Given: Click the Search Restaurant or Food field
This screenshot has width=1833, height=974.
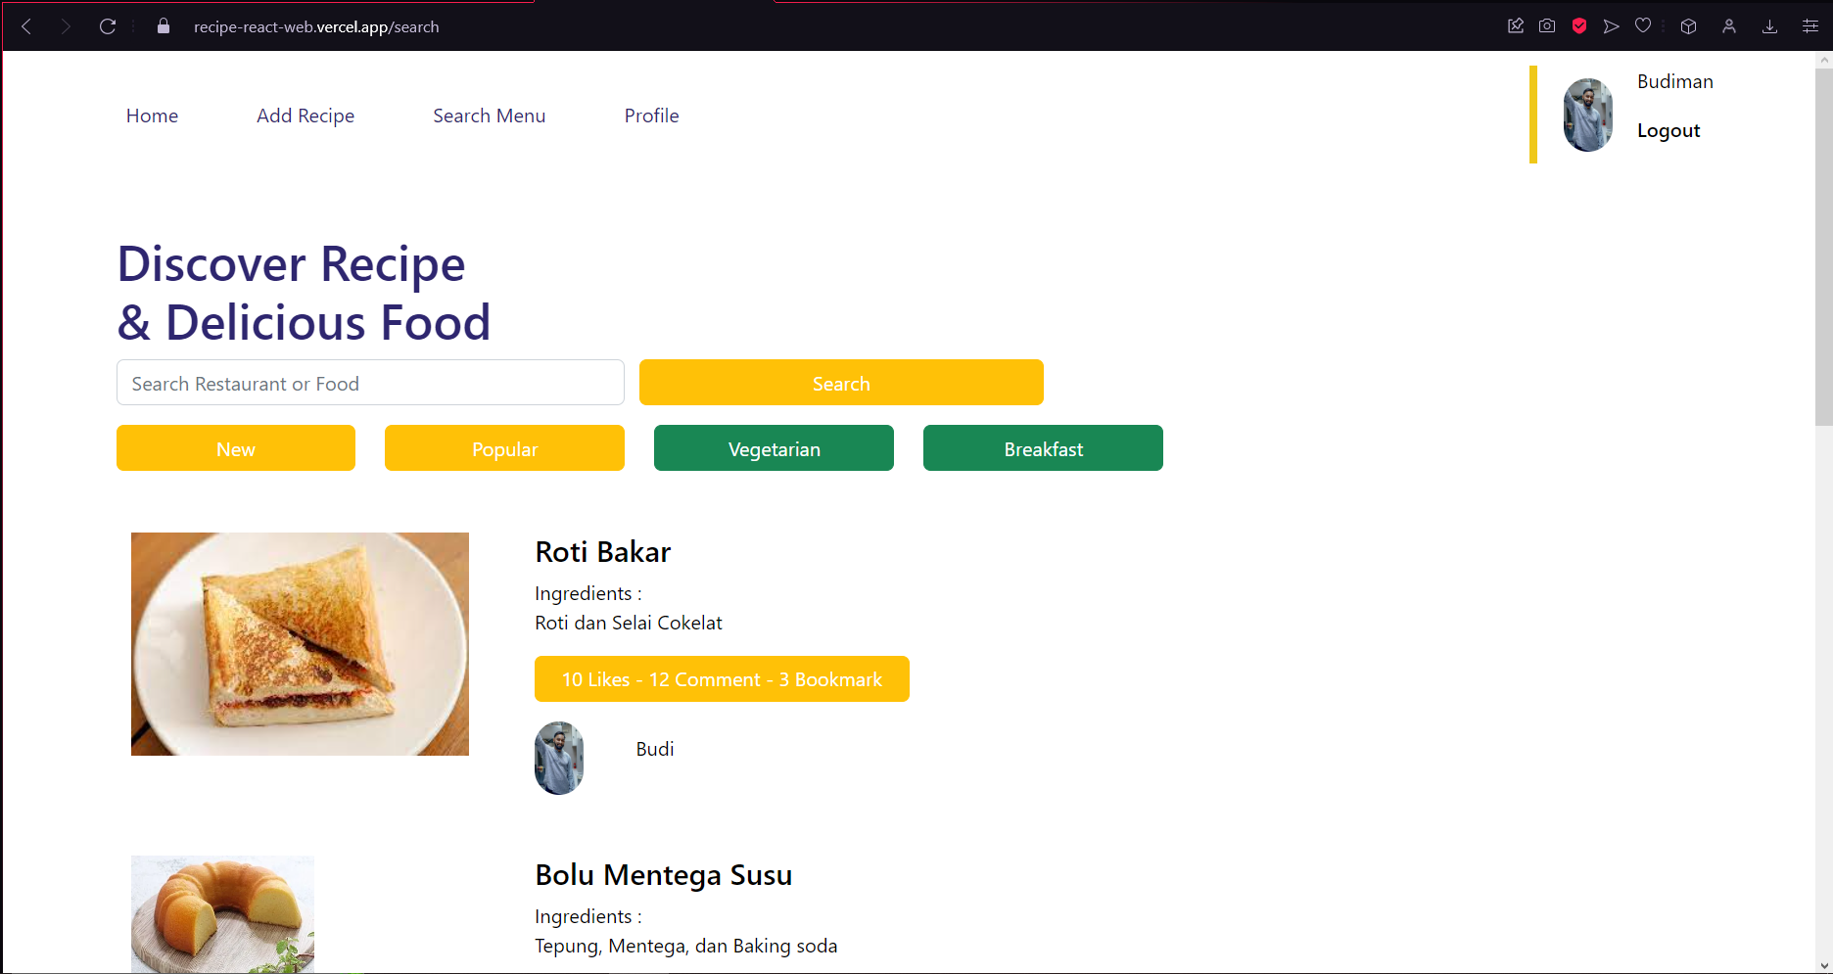Looking at the screenshot, I should tap(370, 383).
